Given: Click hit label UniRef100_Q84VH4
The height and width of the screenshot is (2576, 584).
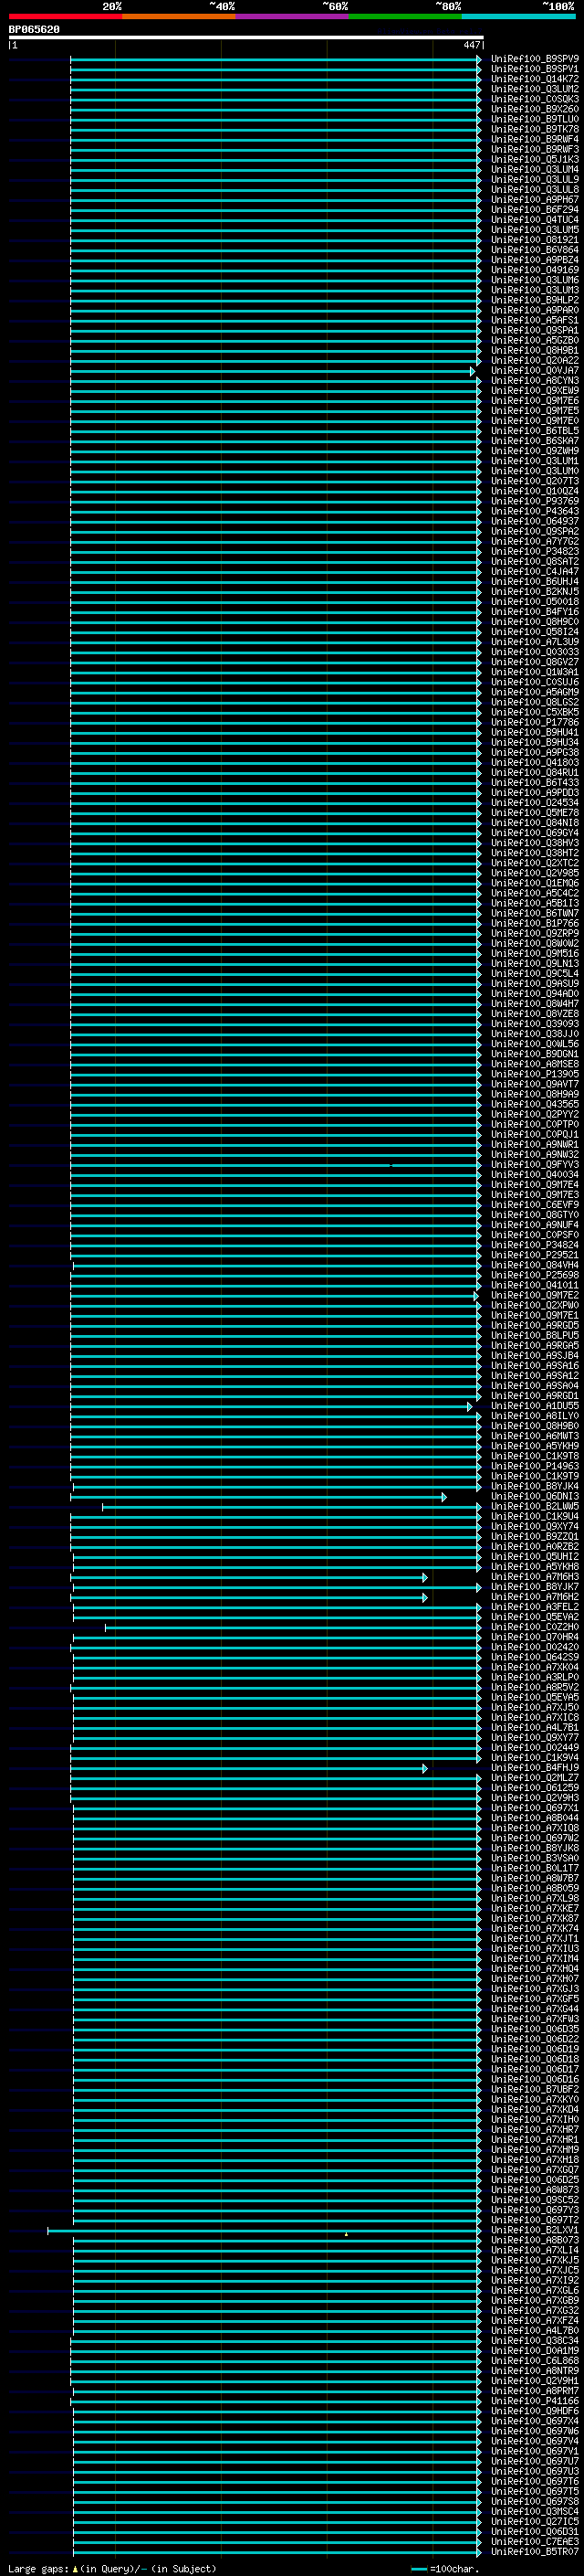Looking at the screenshot, I should 535,1265.
